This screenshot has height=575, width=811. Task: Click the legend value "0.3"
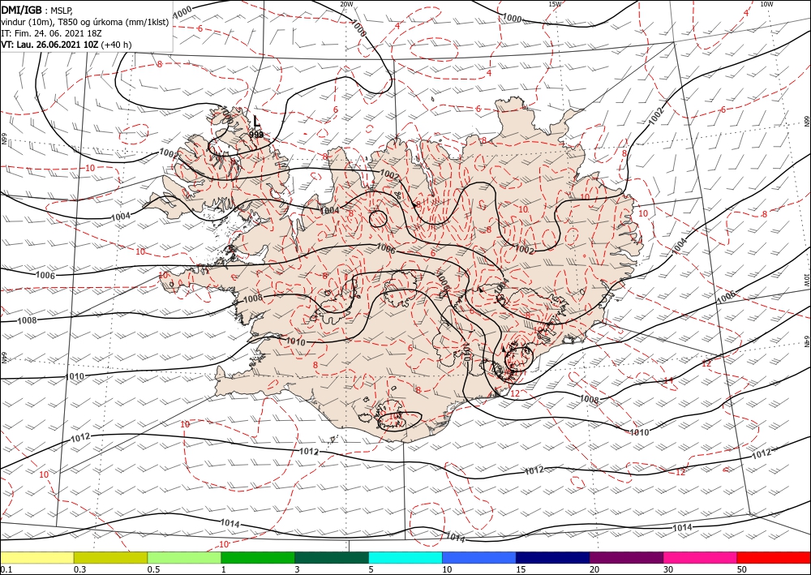click(79, 569)
